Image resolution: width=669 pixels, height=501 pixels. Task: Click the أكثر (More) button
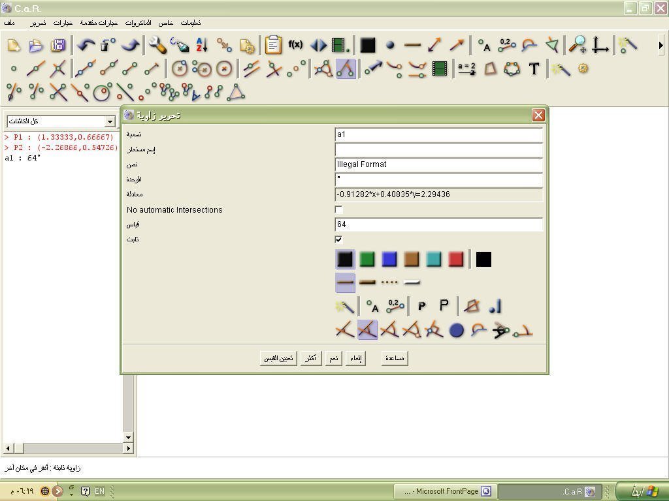click(x=310, y=358)
